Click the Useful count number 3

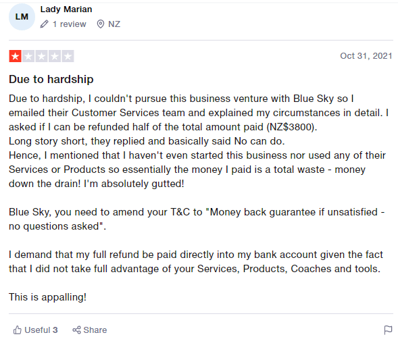click(55, 330)
